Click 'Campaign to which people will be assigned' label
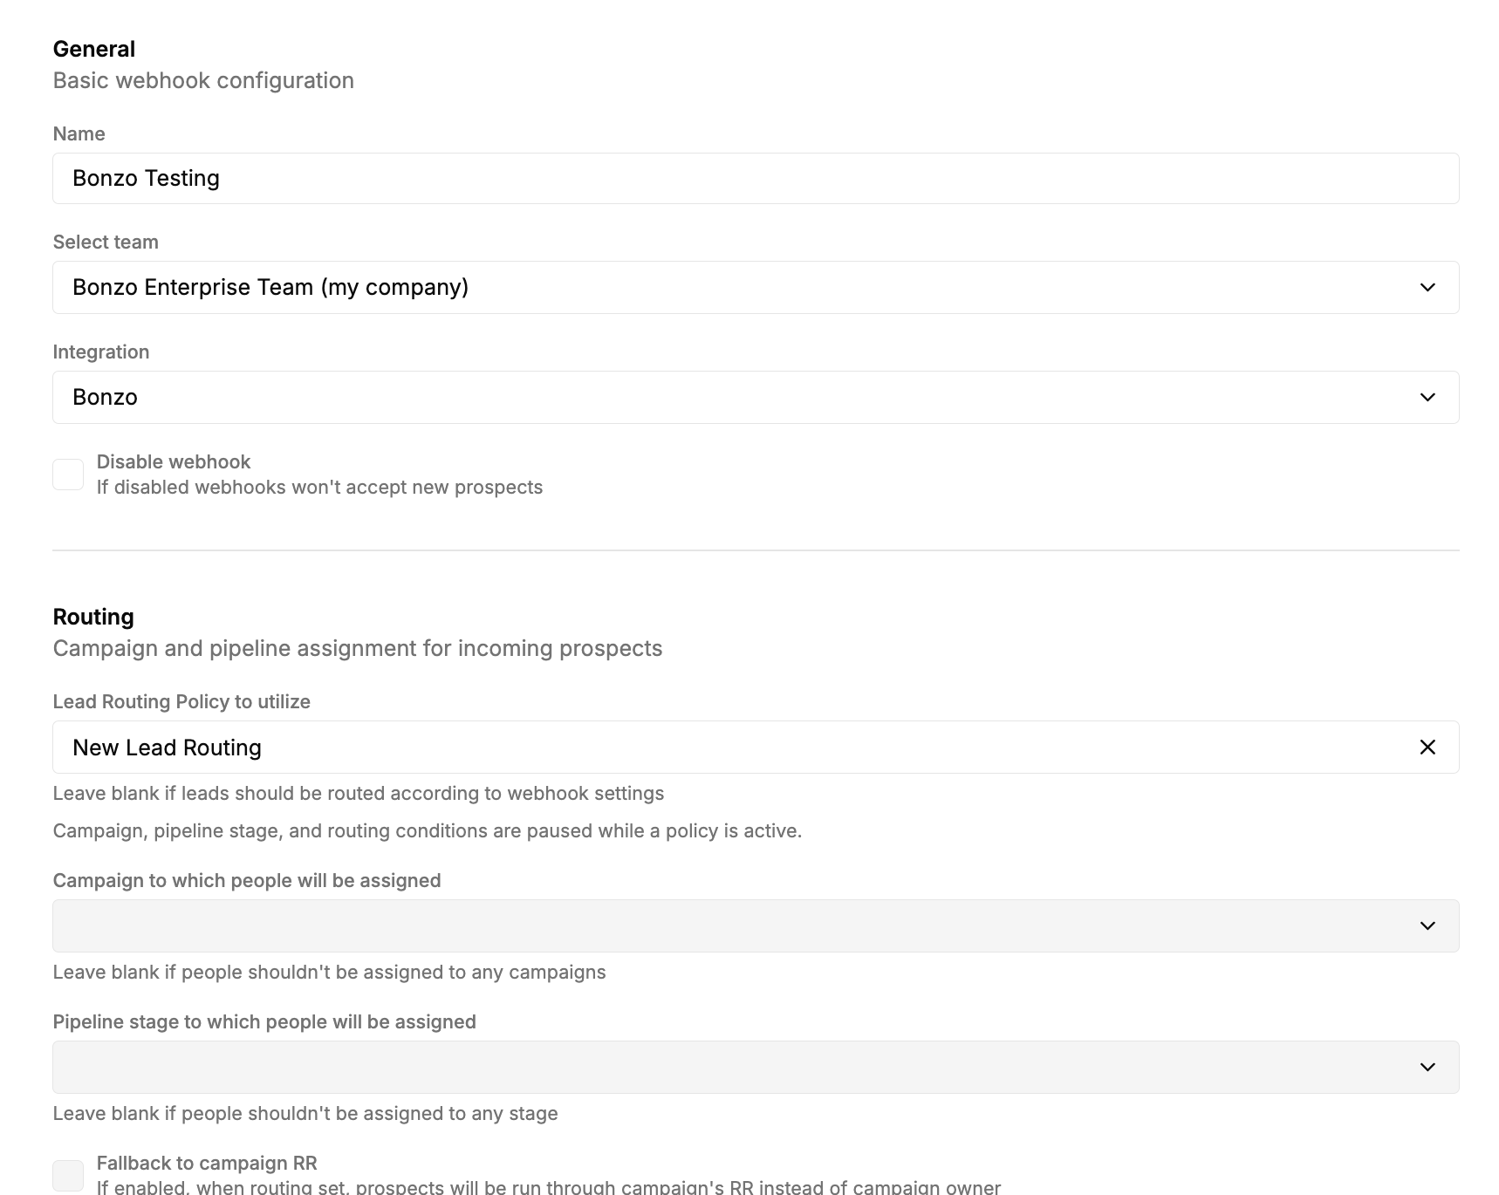1499x1195 pixels. tap(247, 880)
